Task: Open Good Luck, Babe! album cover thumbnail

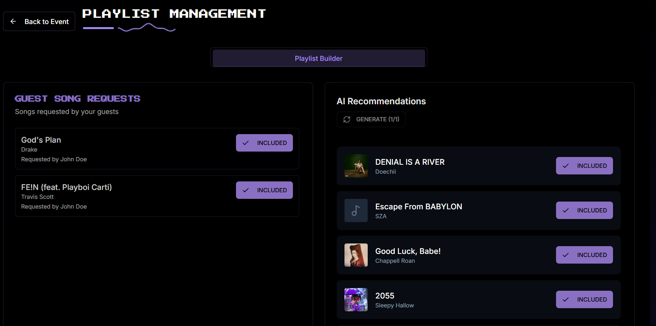Action: [356, 255]
